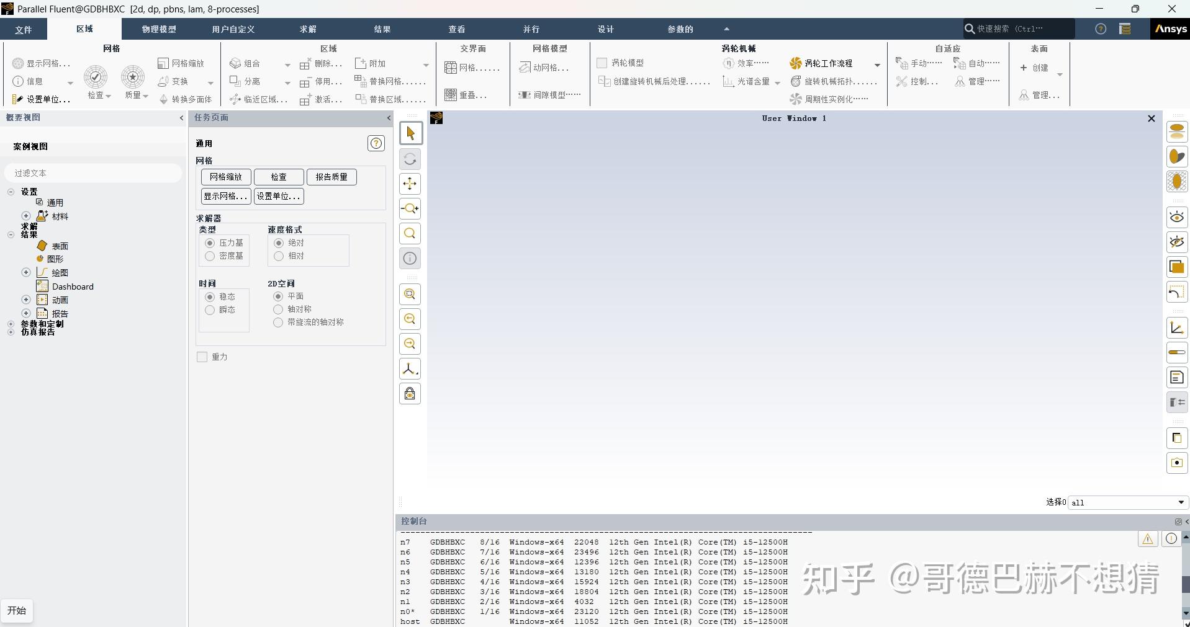
Task: Click the 快速搜索 search field
Action: click(x=1018, y=29)
